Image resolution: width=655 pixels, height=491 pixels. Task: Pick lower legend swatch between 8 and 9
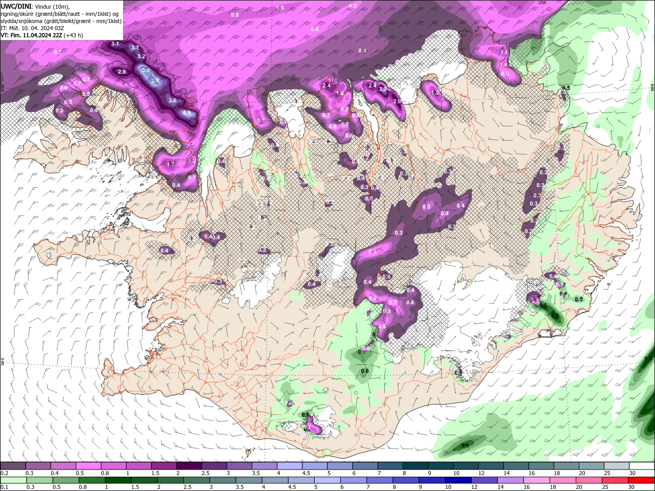[x=405, y=480]
